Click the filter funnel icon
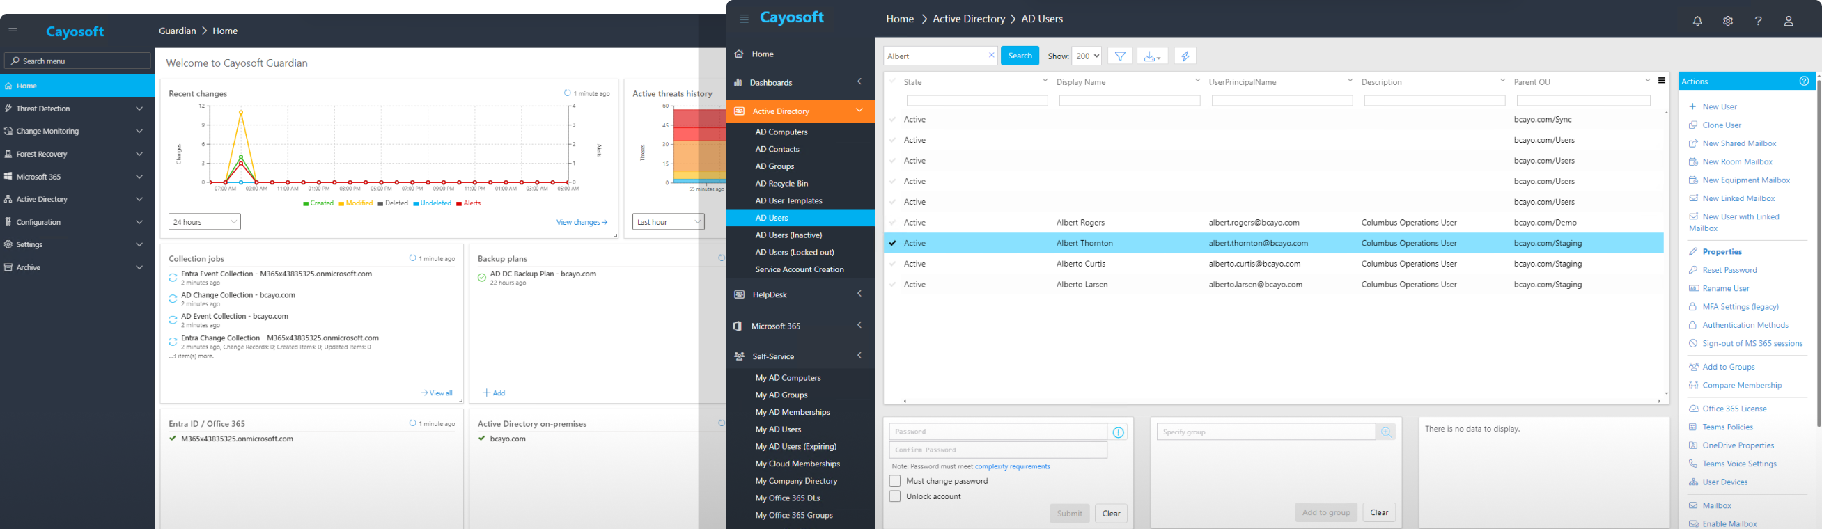 click(1120, 56)
